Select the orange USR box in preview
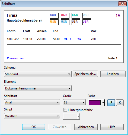The image size is (128, 135). [54, 22]
